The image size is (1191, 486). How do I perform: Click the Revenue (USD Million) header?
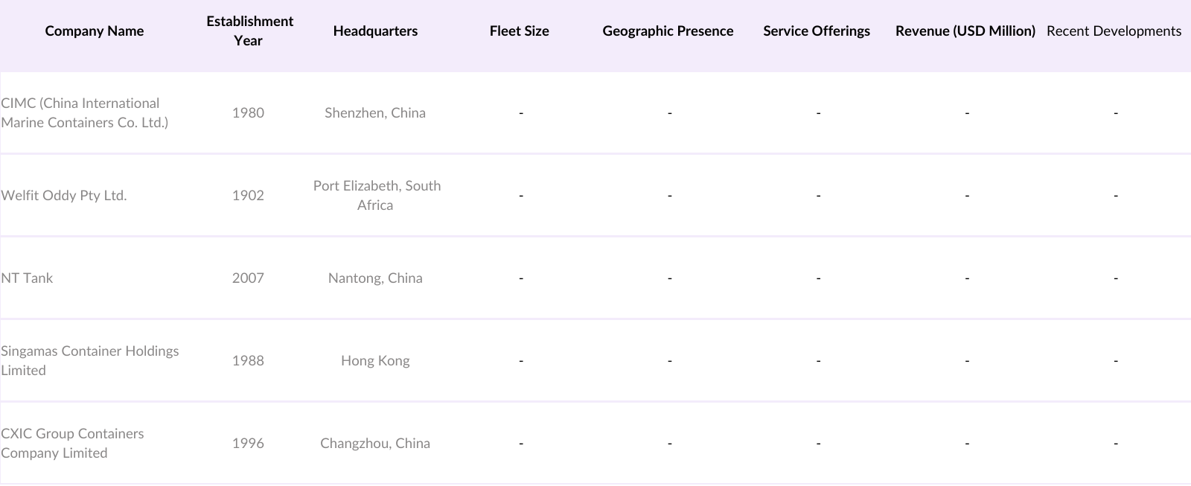(965, 31)
